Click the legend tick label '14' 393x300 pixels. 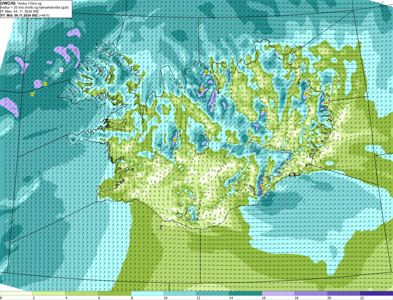click(x=231, y=298)
